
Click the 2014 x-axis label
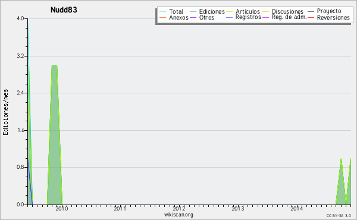coord(296,209)
